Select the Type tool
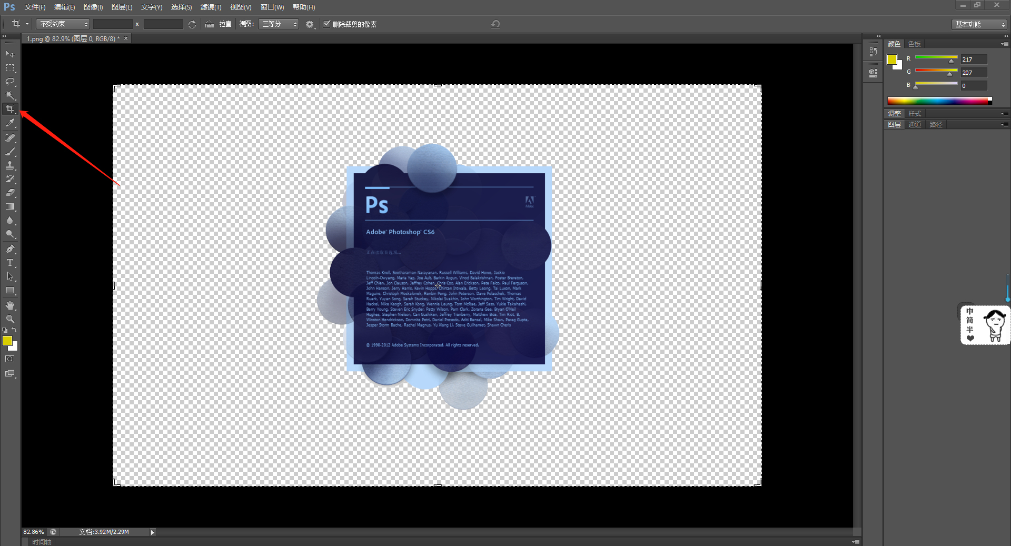Screen dimensions: 1011x546 click(10, 263)
